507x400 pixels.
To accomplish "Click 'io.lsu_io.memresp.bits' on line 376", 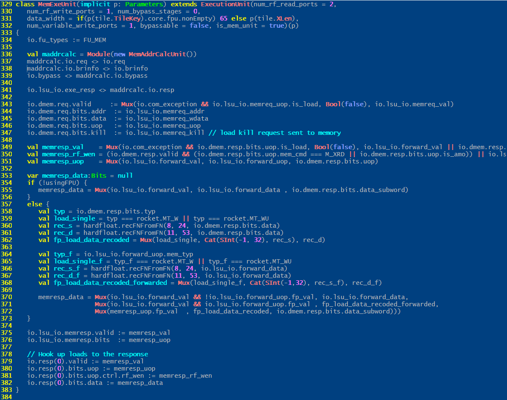I will pyautogui.click(x=68, y=340).
